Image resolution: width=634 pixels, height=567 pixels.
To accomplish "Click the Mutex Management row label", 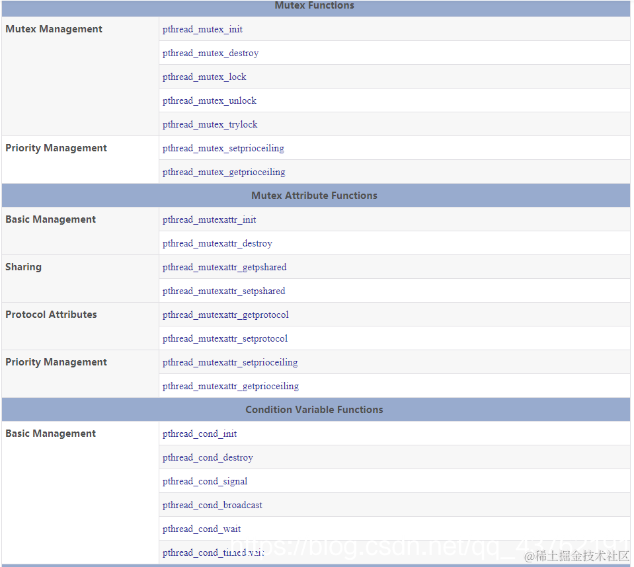I will click(54, 29).
